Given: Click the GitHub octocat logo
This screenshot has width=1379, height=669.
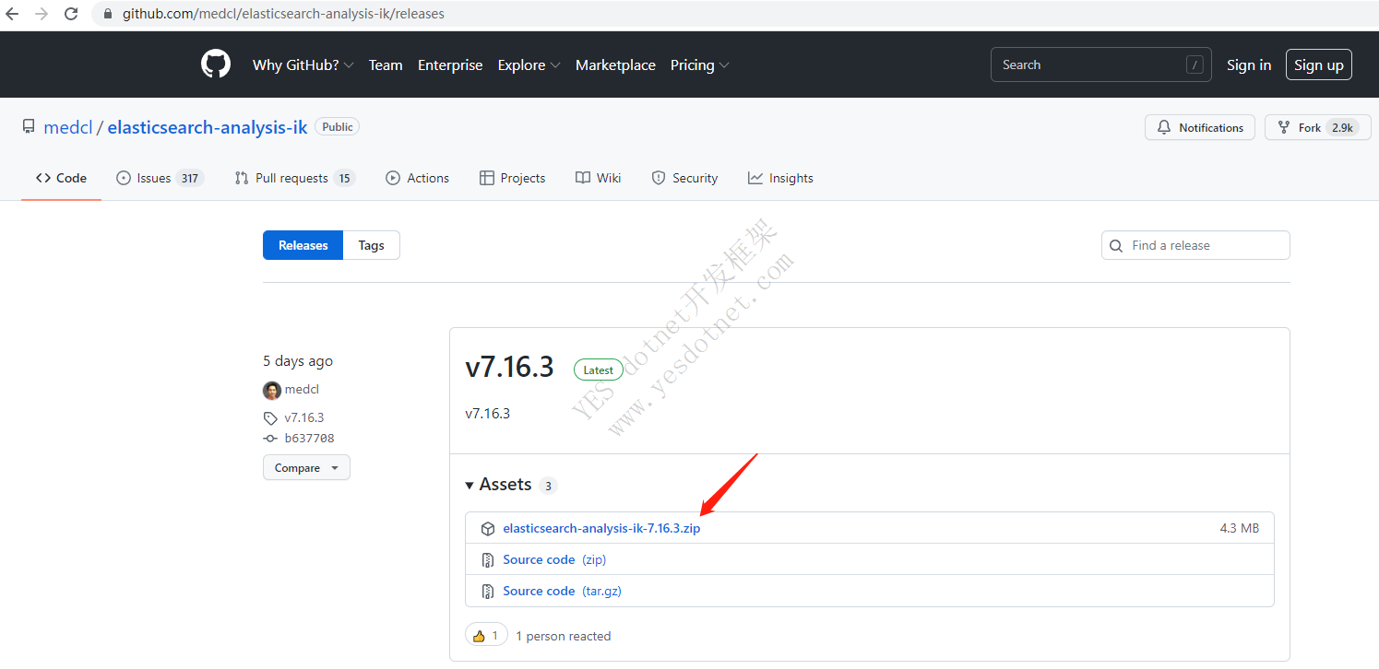Looking at the screenshot, I should (216, 65).
